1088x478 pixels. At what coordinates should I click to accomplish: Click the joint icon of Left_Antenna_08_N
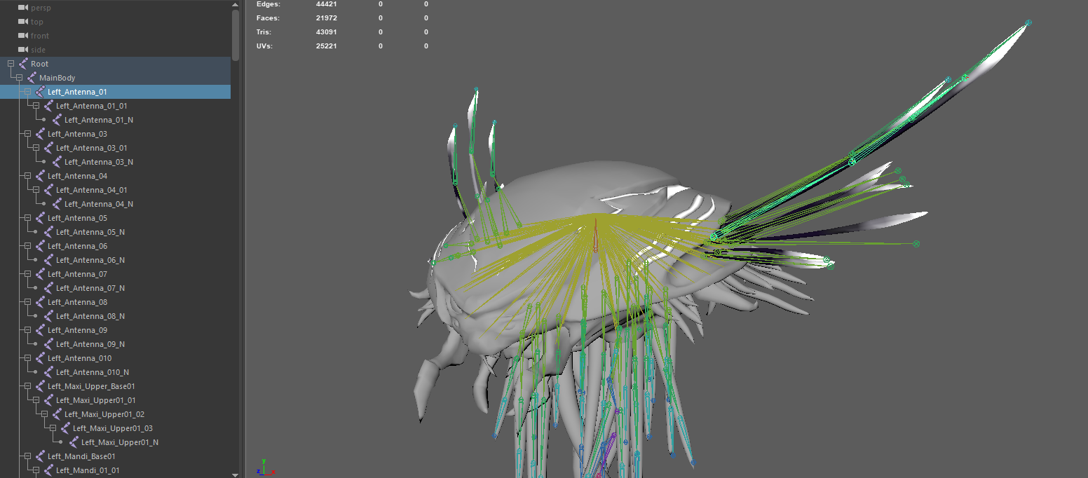pos(48,316)
